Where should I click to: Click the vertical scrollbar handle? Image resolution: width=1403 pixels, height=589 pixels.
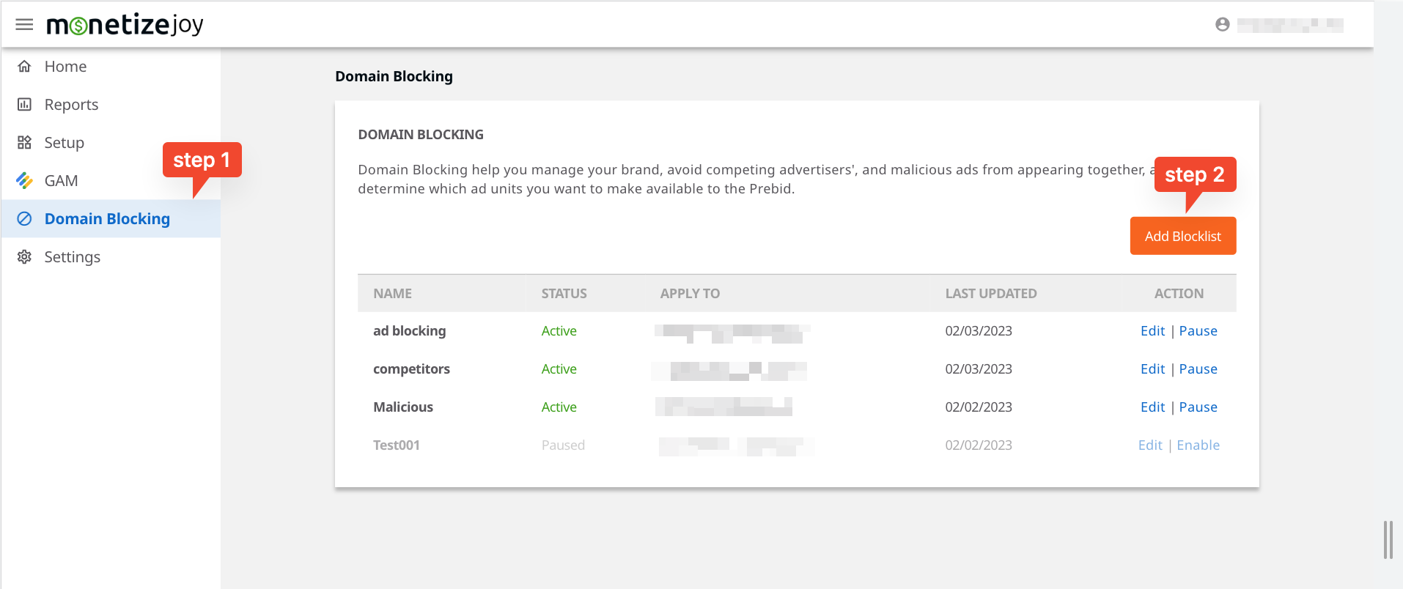click(x=1388, y=540)
